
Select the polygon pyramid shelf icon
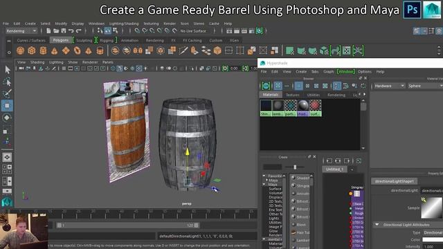89,50
